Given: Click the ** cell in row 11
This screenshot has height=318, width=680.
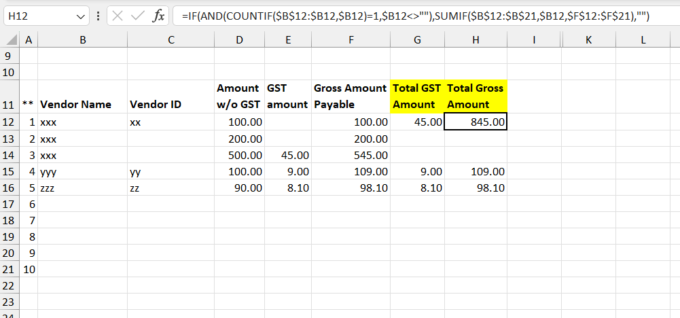Looking at the screenshot, I should coord(29,96).
